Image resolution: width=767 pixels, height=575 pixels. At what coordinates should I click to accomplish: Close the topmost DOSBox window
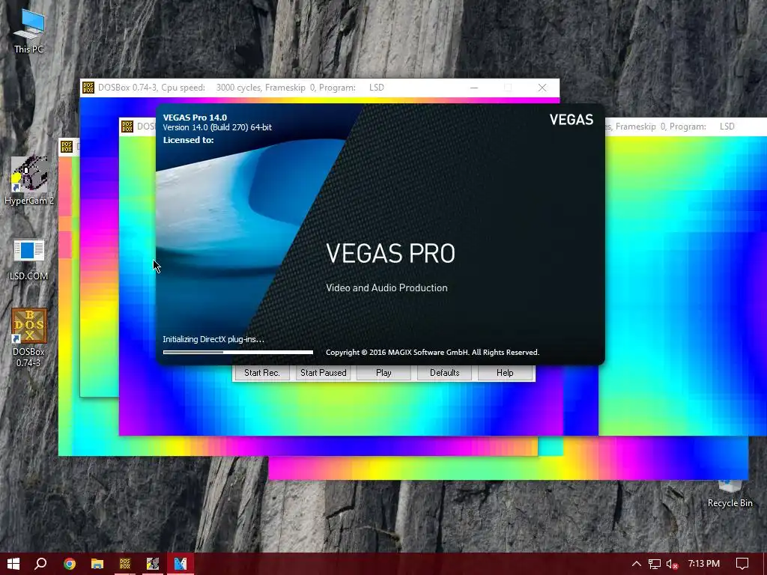pos(542,88)
